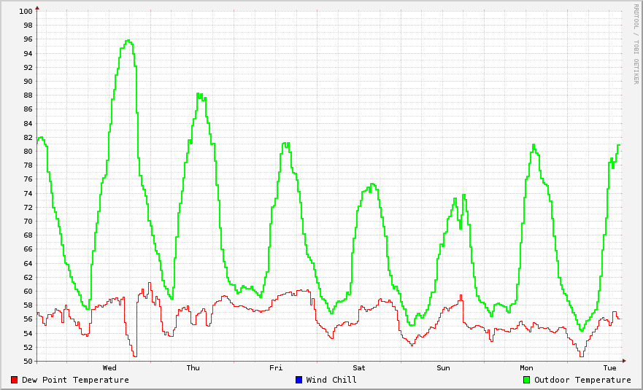643x390 pixels.
Task: Click the Wed label on the x-axis
Action: point(109,367)
